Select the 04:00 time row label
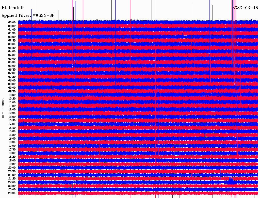Image resolution: width=260 pixels, height=198 pixels. 12,52
